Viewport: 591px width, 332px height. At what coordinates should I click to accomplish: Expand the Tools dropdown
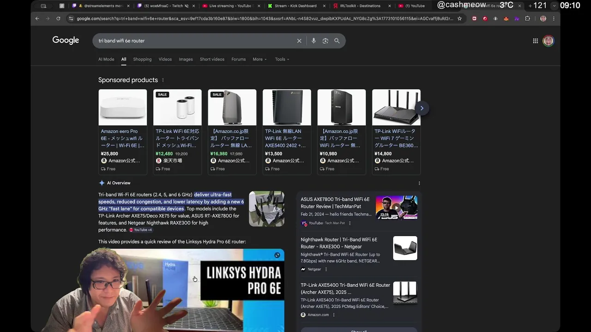pyautogui.click(x=282, y=59)
